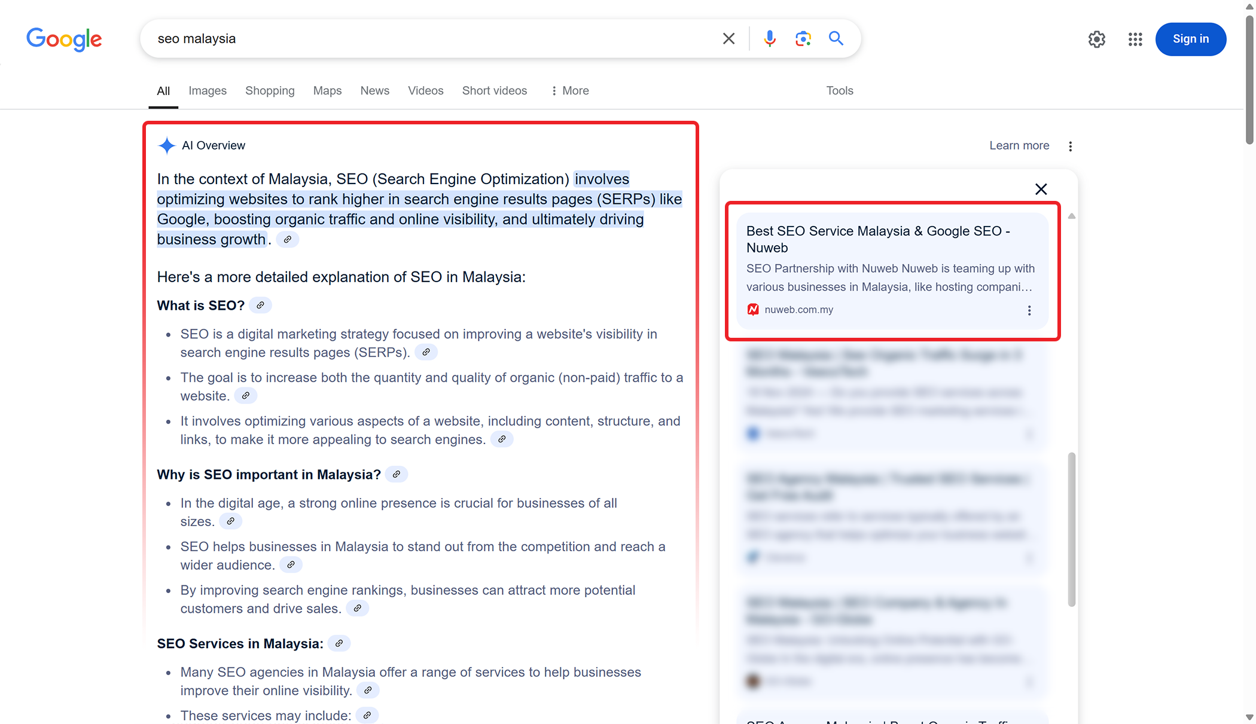The width and height of the screenshot is (1256, 724).
Task: Click the Learn more link
Action: (1019, 146)
